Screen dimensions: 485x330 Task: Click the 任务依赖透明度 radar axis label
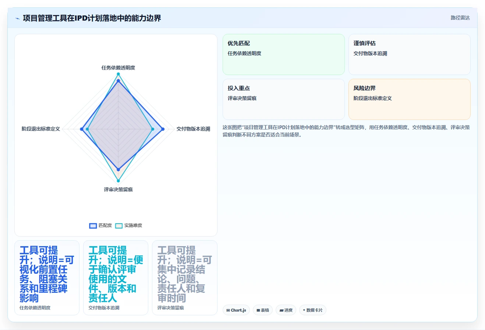[118, 68]
